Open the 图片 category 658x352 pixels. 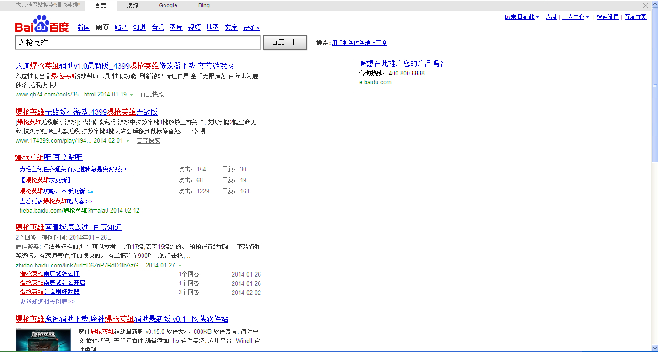(x=176, y=27)
